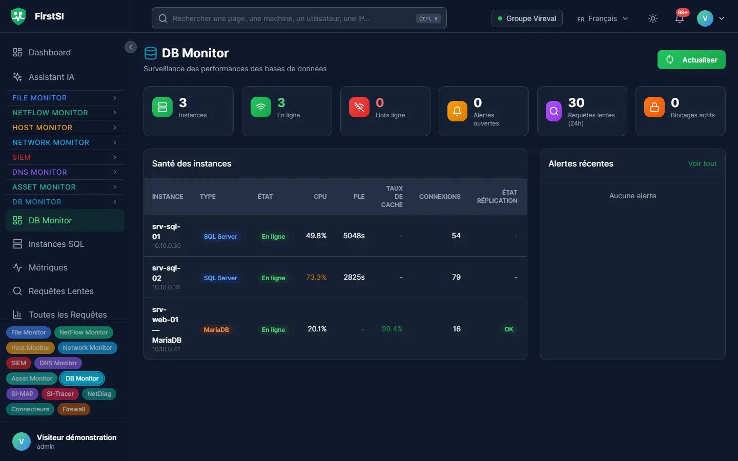Open the Connecteurs pill

coord(30,409)
